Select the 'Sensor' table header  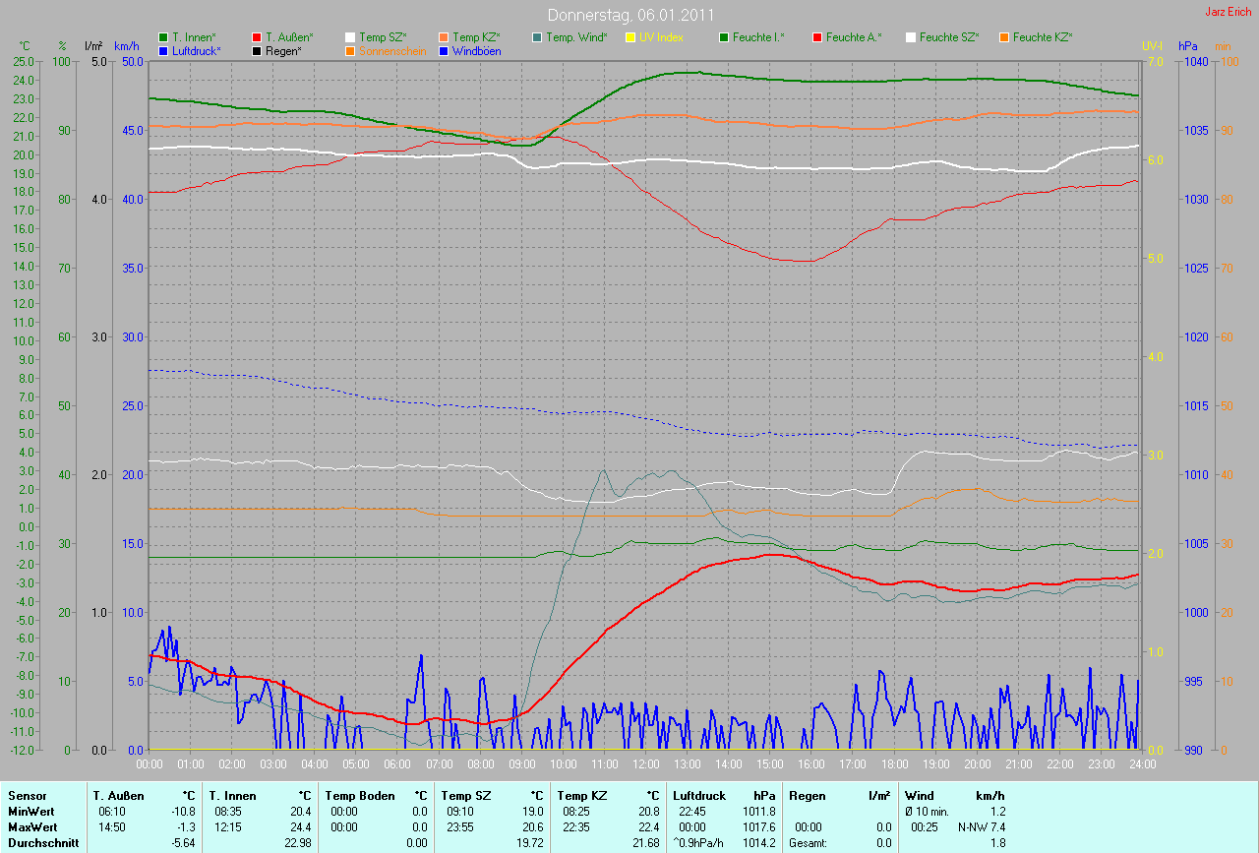tap(27, 796)
